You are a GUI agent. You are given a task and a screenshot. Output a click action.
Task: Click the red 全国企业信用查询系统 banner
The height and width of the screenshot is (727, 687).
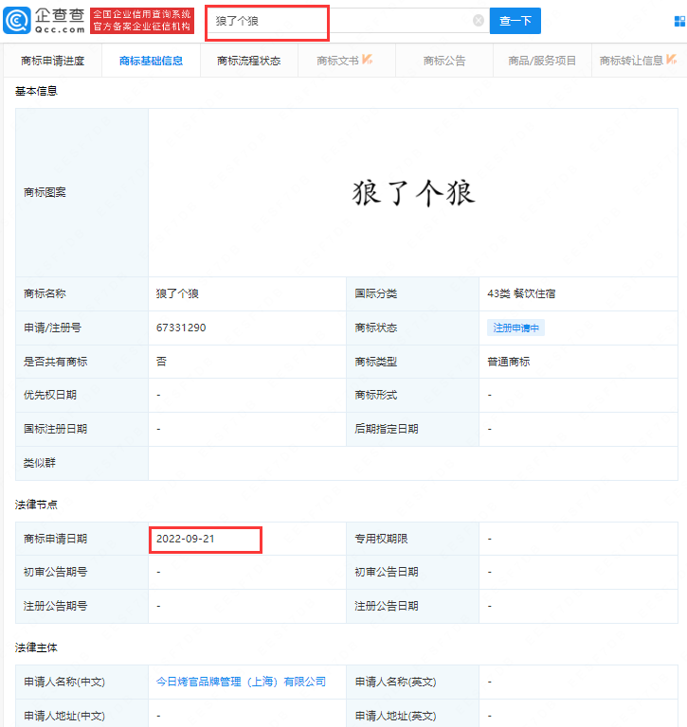pos(142,21)
